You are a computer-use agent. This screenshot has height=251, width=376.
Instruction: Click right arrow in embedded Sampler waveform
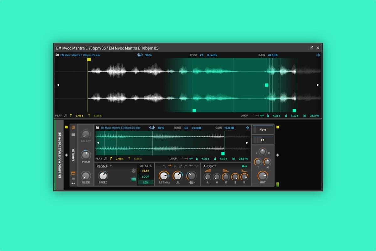[x=248, y=142]
